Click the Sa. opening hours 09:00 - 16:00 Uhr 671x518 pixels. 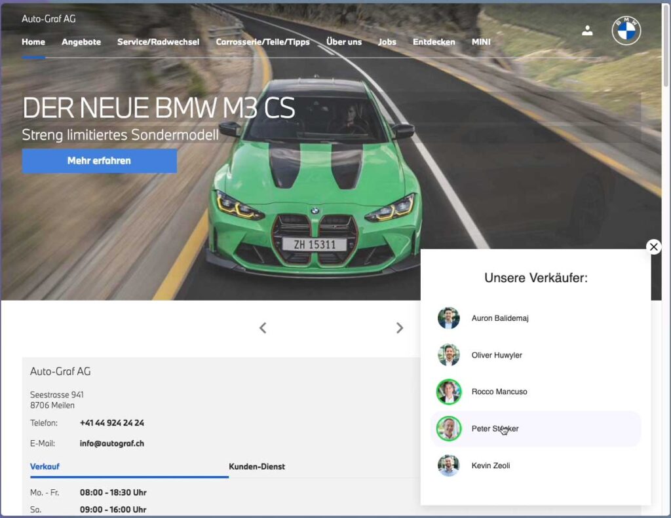point(113,510)
